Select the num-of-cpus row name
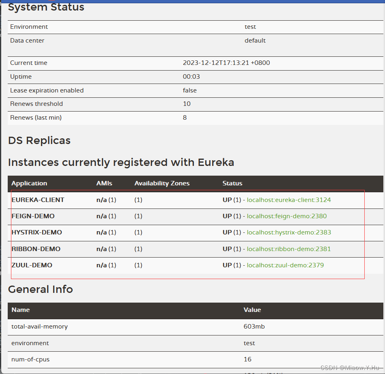Screen dimensions: 385x374 click(30, 359)
